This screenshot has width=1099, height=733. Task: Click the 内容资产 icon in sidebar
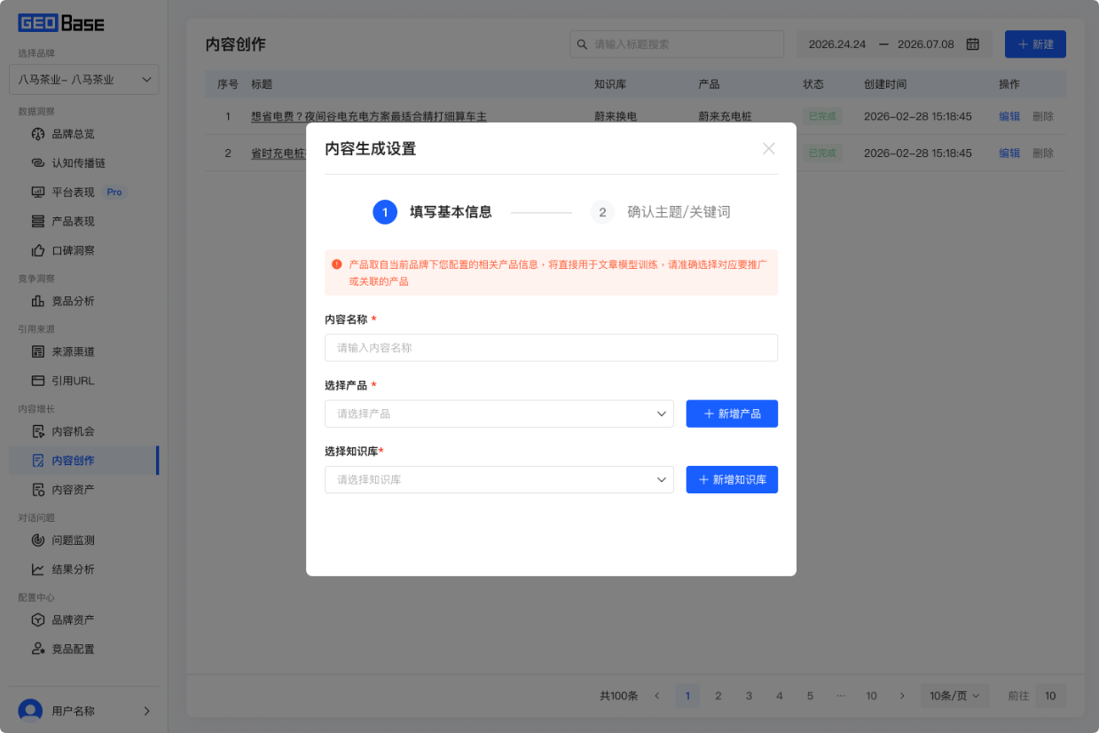coord(37,489)
